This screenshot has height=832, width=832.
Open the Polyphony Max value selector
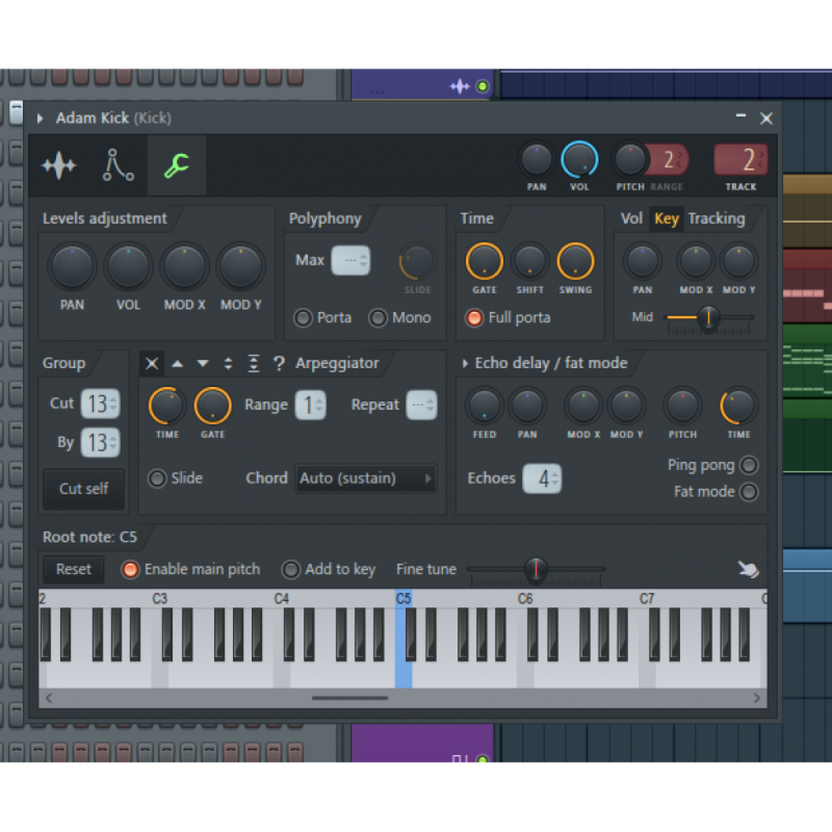tap(352, 260)
